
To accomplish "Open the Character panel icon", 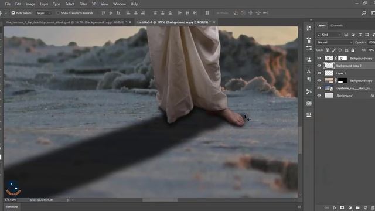I will (309, 72).
